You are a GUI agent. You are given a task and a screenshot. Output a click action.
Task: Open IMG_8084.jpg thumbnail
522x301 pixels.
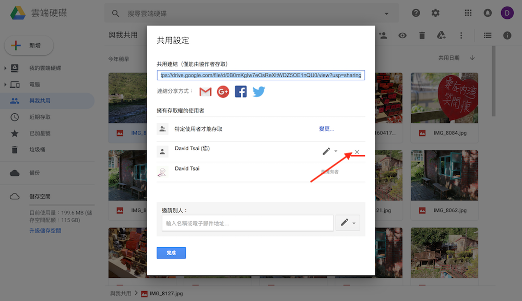pyautogui.click(x=444, y=98)
